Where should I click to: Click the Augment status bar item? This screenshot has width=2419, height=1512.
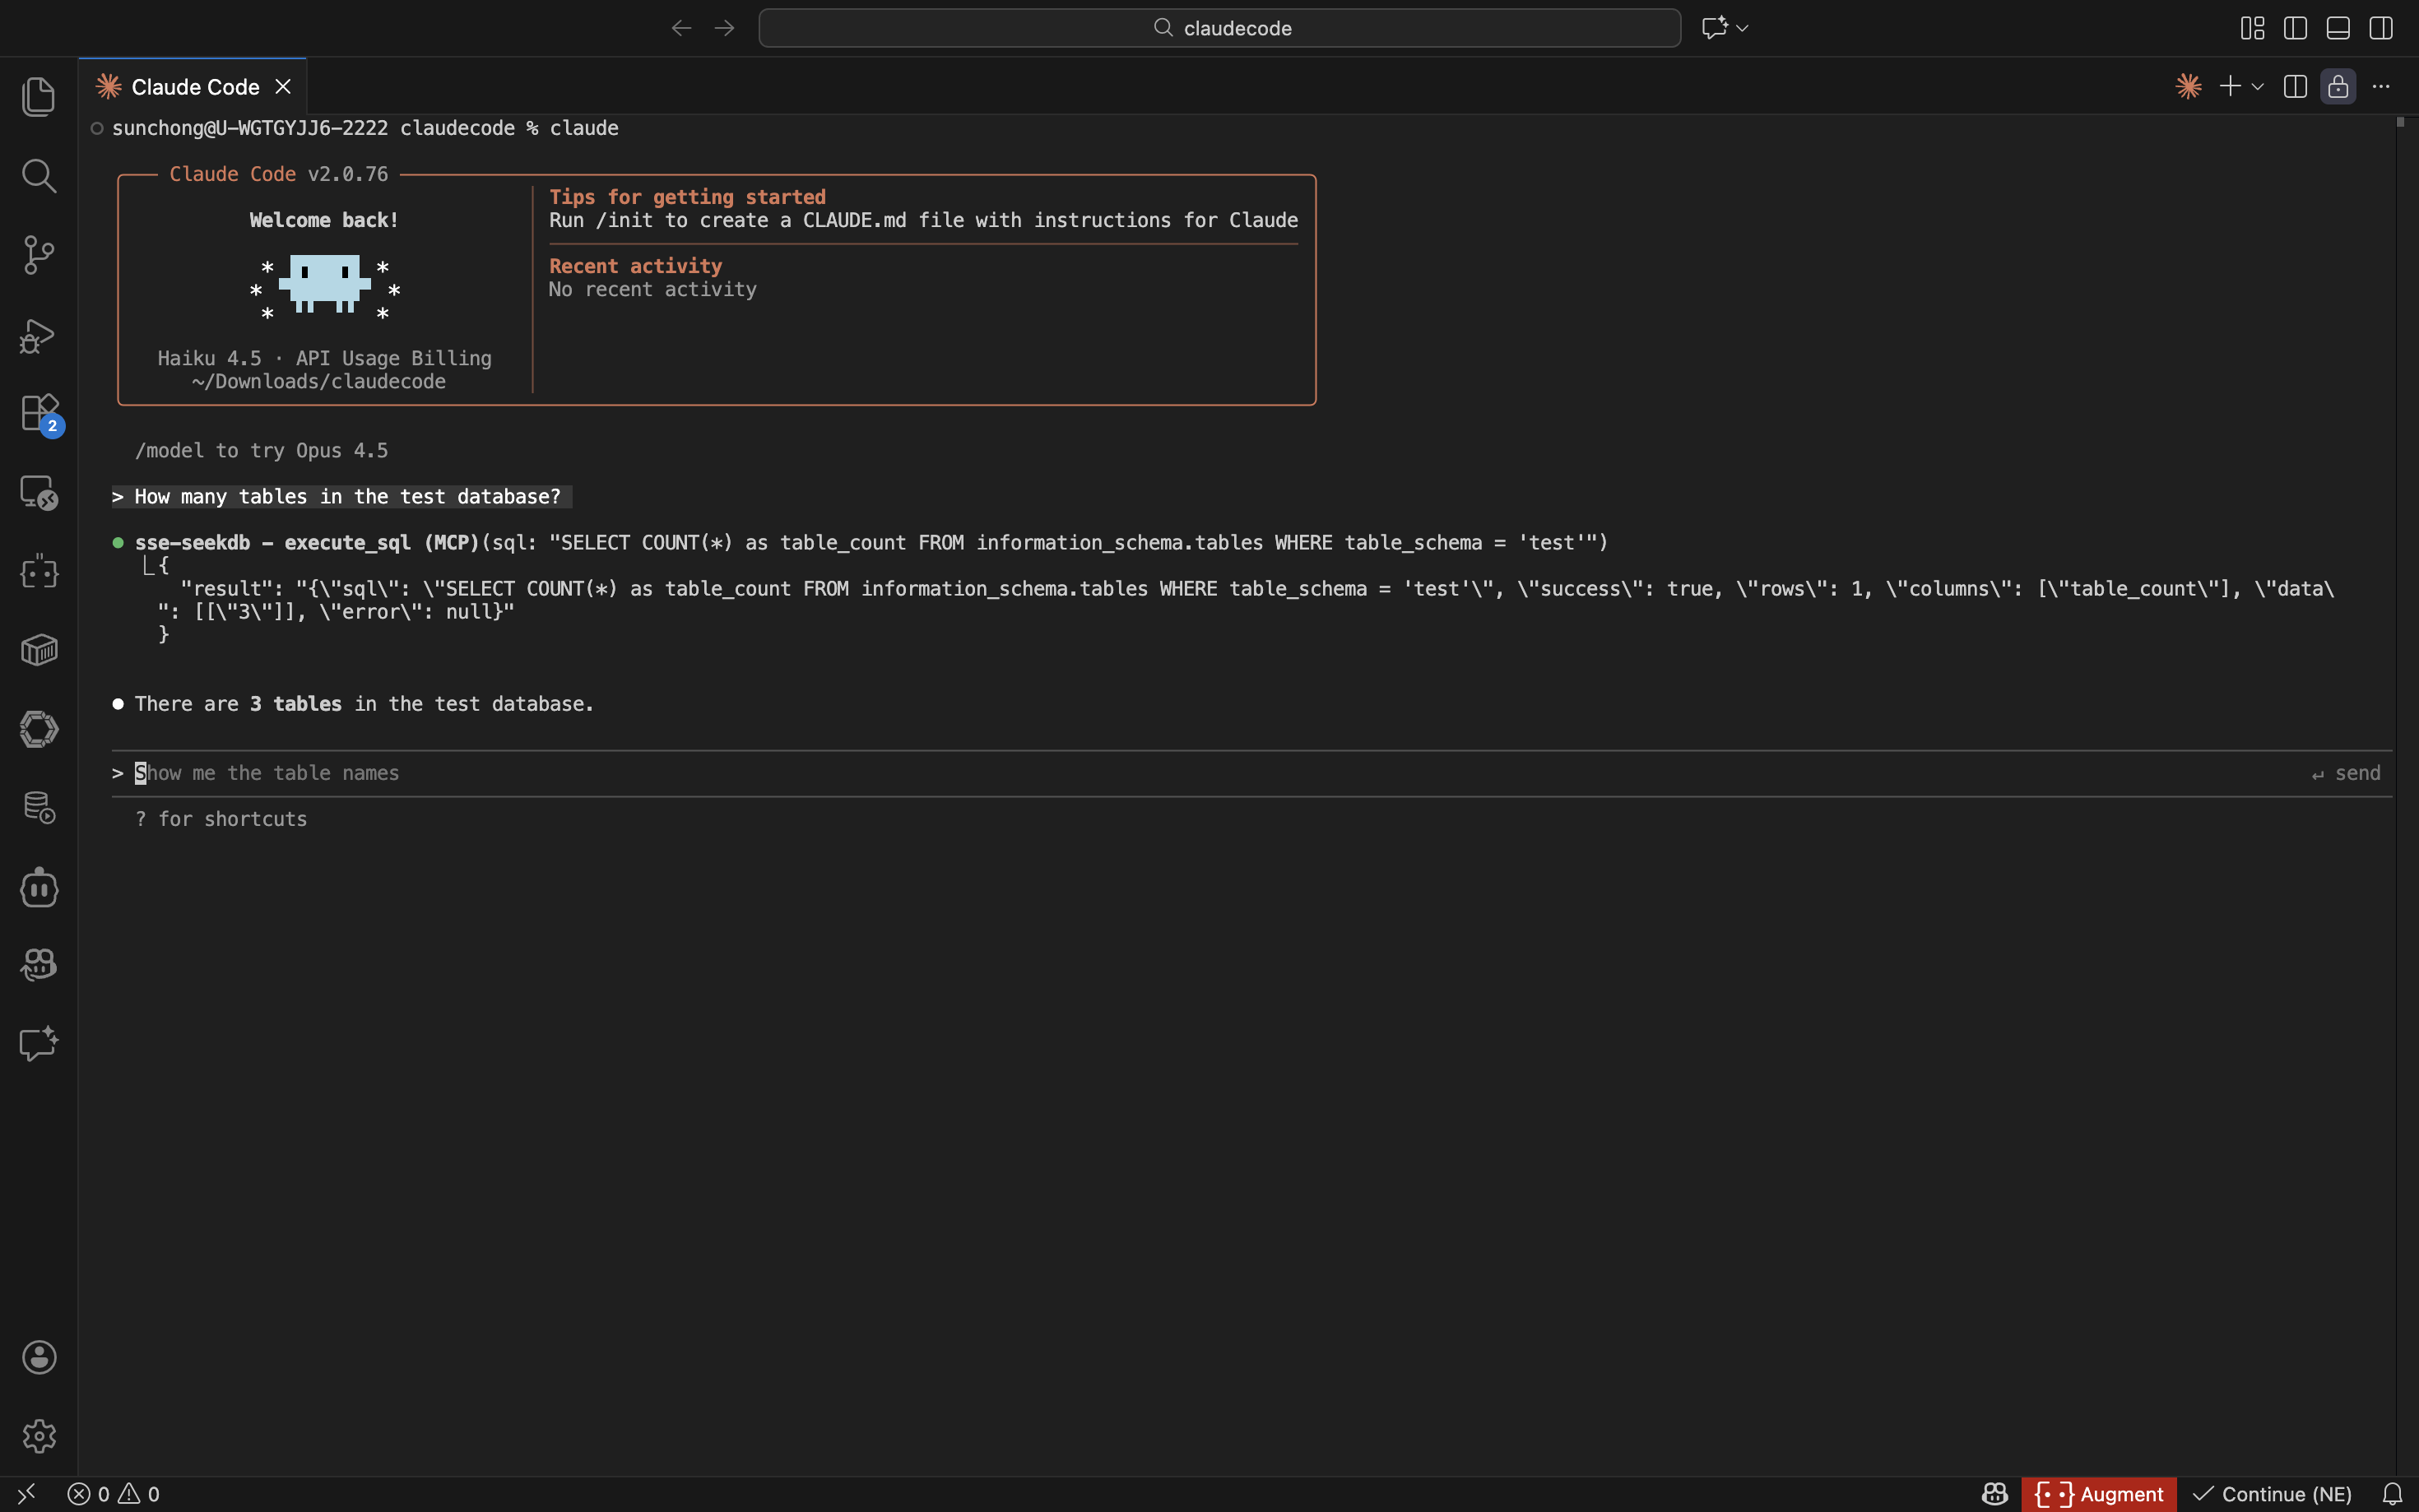coord(2098,1494)
